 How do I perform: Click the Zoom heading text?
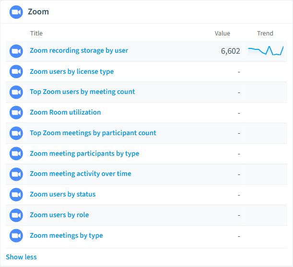click(x=38, y=12)
